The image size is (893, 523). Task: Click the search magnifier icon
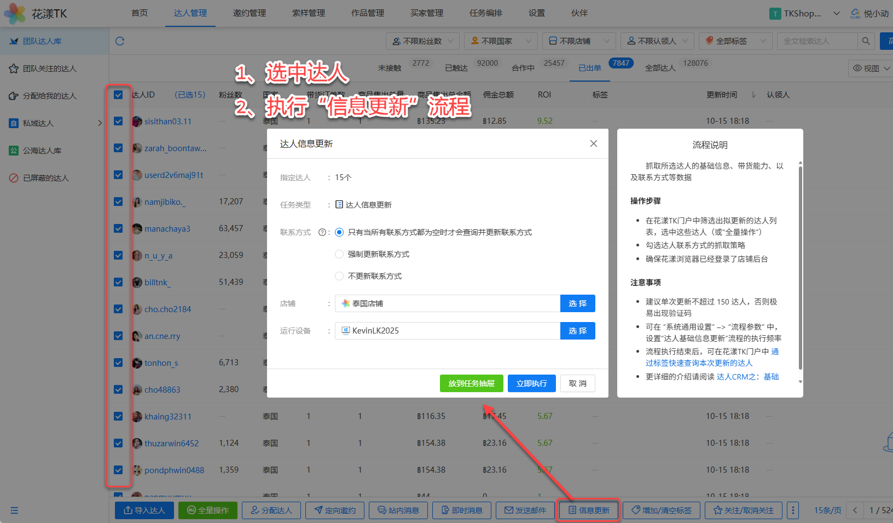pyautogui.click(x=866, y=41)
